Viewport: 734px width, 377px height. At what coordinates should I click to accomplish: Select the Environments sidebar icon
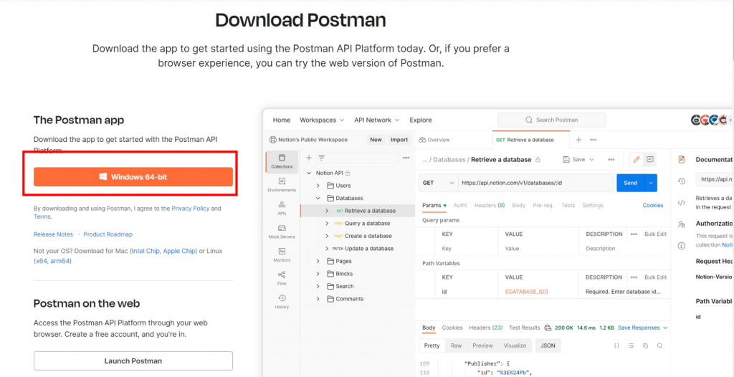(x=282, y=185)
